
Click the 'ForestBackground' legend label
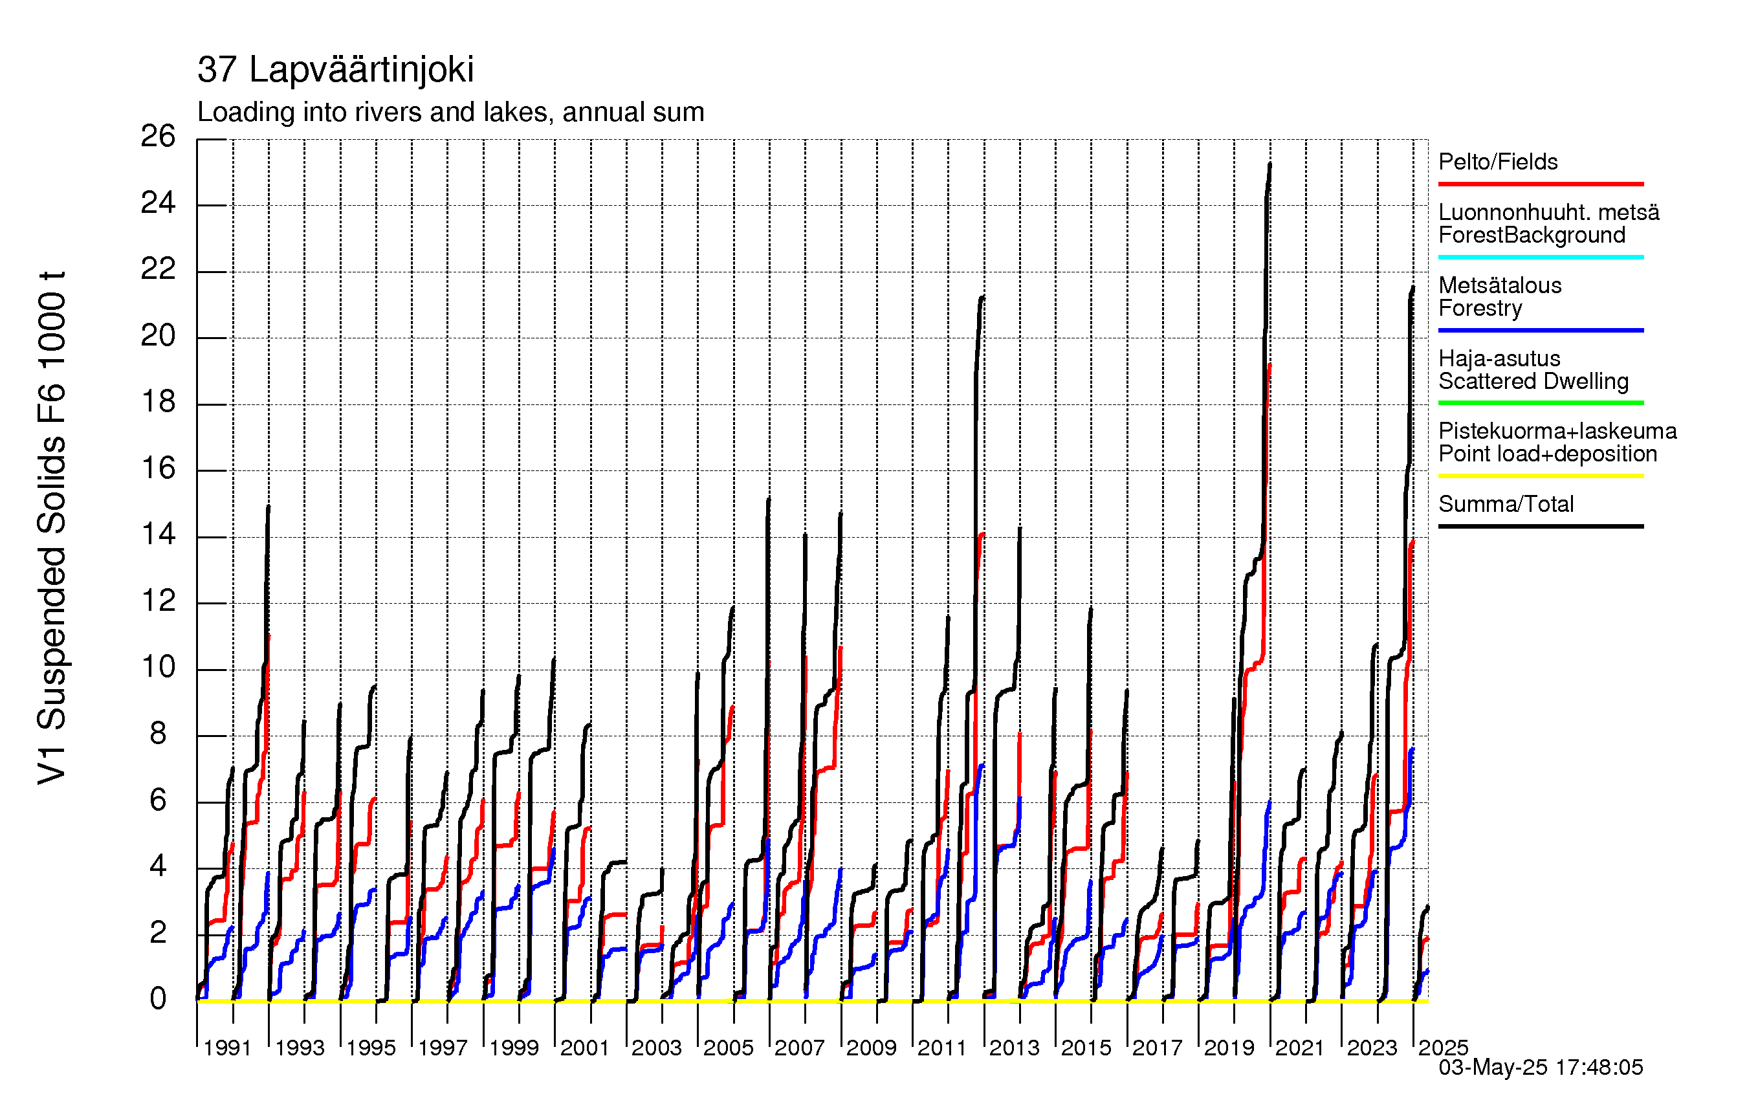1532,235
